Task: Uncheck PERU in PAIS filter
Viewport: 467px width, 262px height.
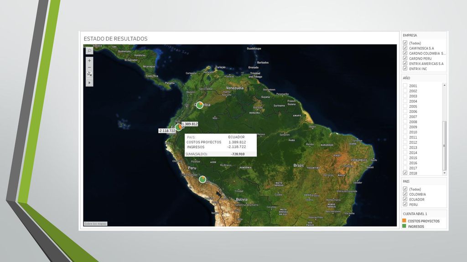Action: pyautogui.click(x=405, y=204)
